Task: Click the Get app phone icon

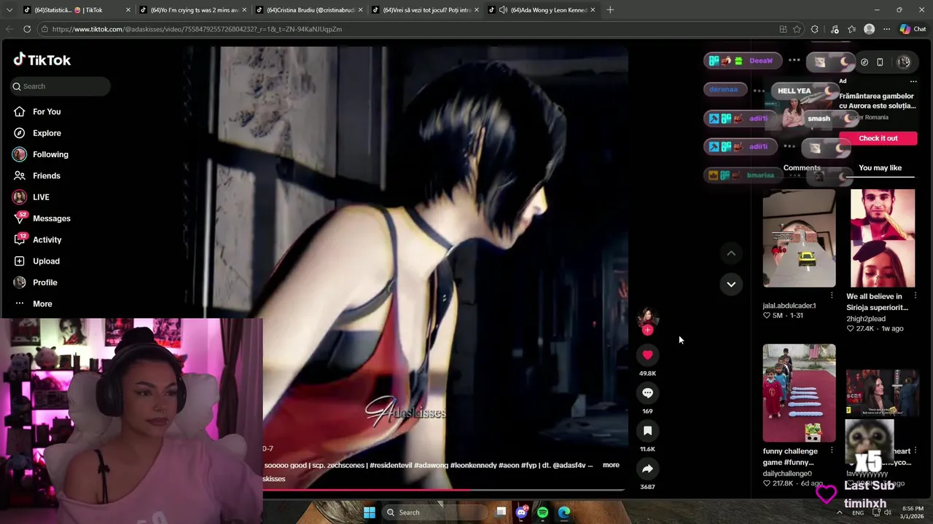Action: click(x=880, y=62)
